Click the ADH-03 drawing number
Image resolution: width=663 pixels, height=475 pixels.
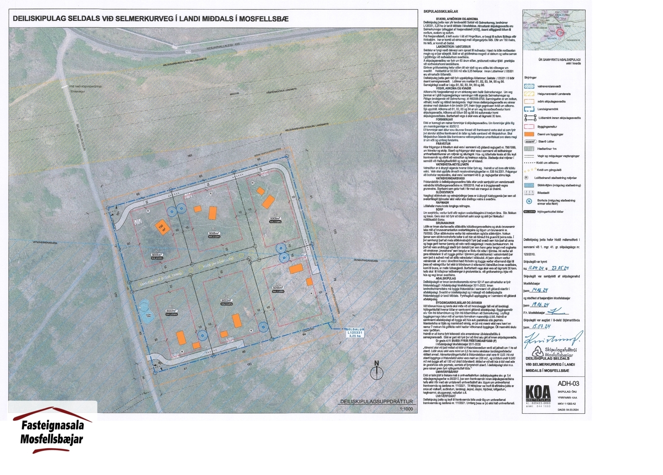click(569, 383)
